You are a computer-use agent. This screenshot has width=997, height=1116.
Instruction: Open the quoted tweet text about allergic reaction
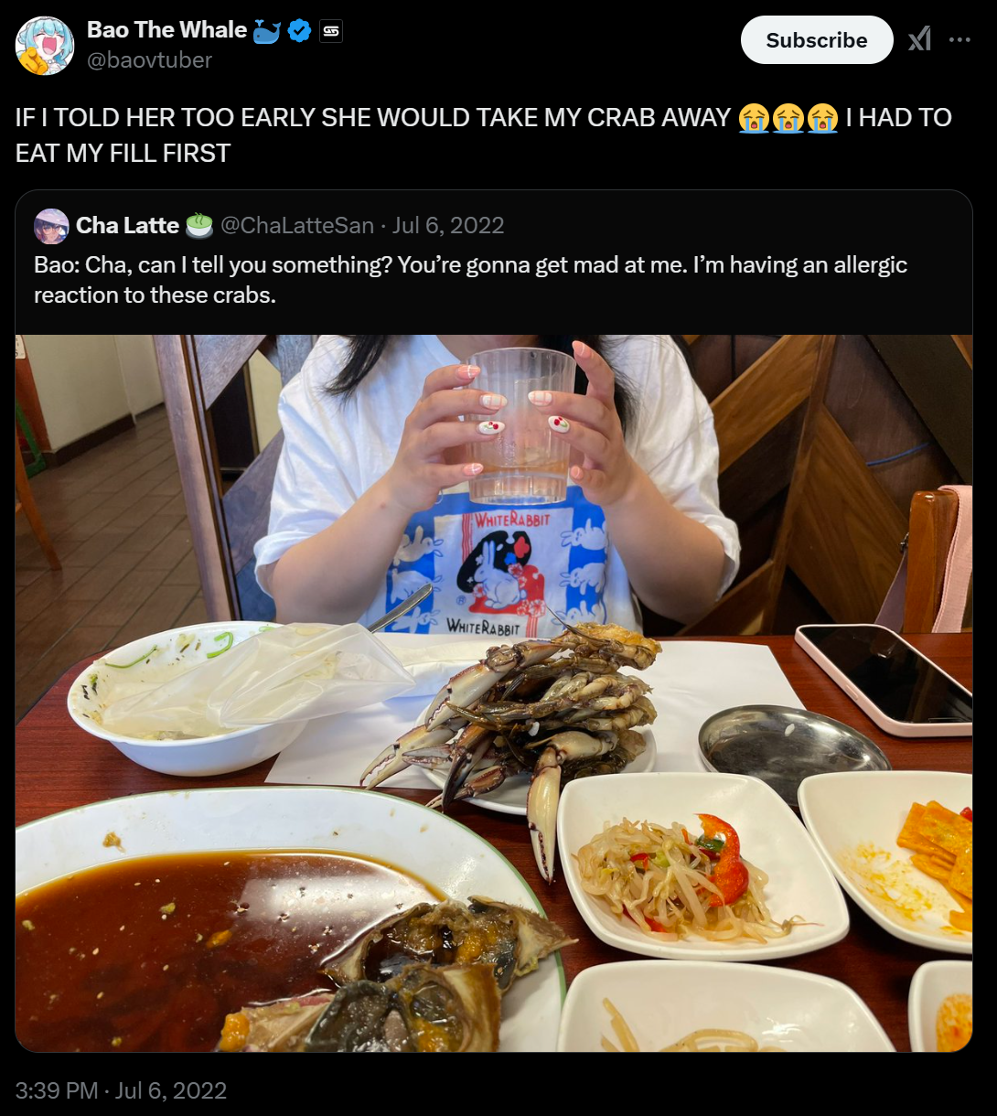(x=470, y=280)
